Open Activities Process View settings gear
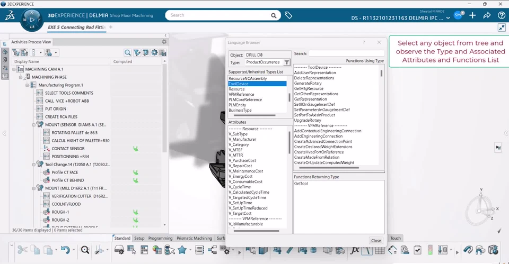The width and height of the screenshot is (509, 264). [164, 42]
